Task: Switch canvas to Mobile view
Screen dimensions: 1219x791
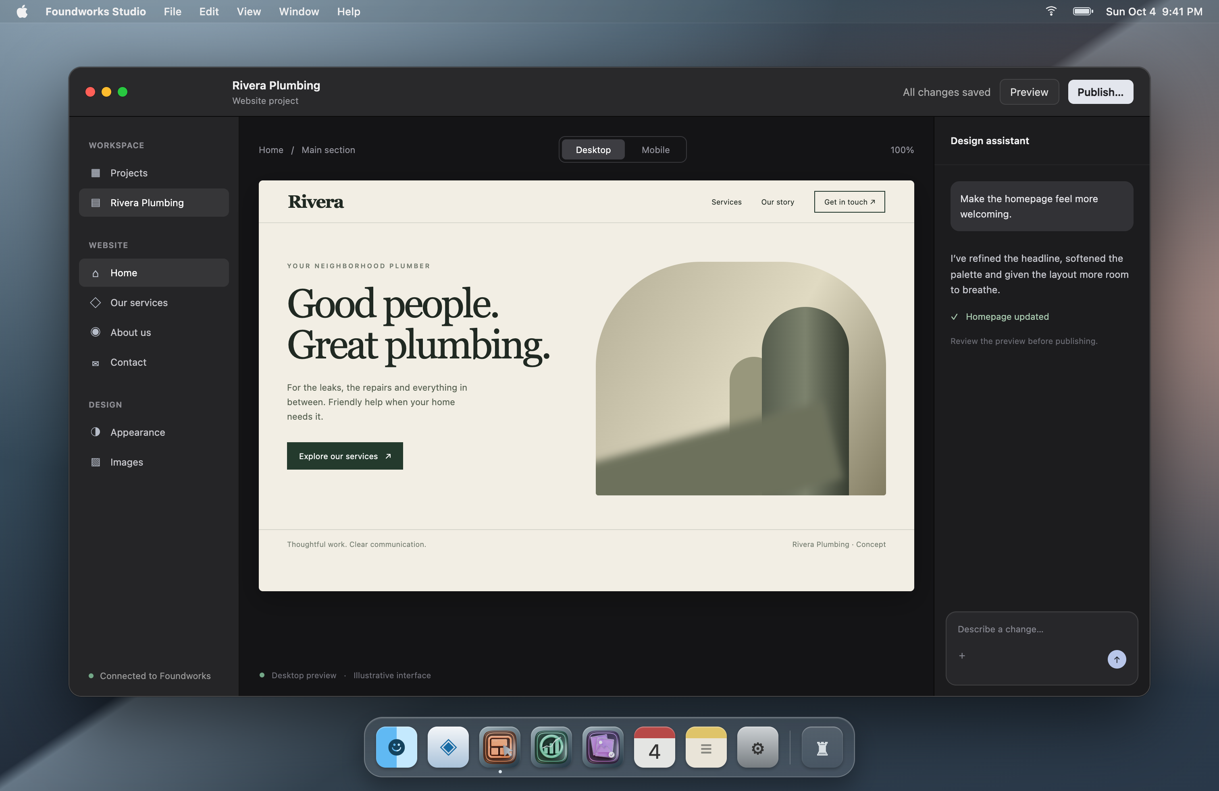Action: point(655,149)
